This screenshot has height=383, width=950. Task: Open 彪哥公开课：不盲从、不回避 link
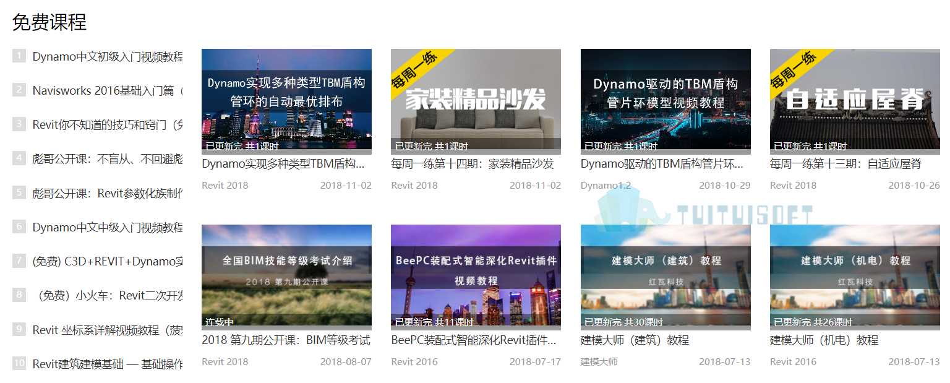pyautogui.click(x=108, y=159)
